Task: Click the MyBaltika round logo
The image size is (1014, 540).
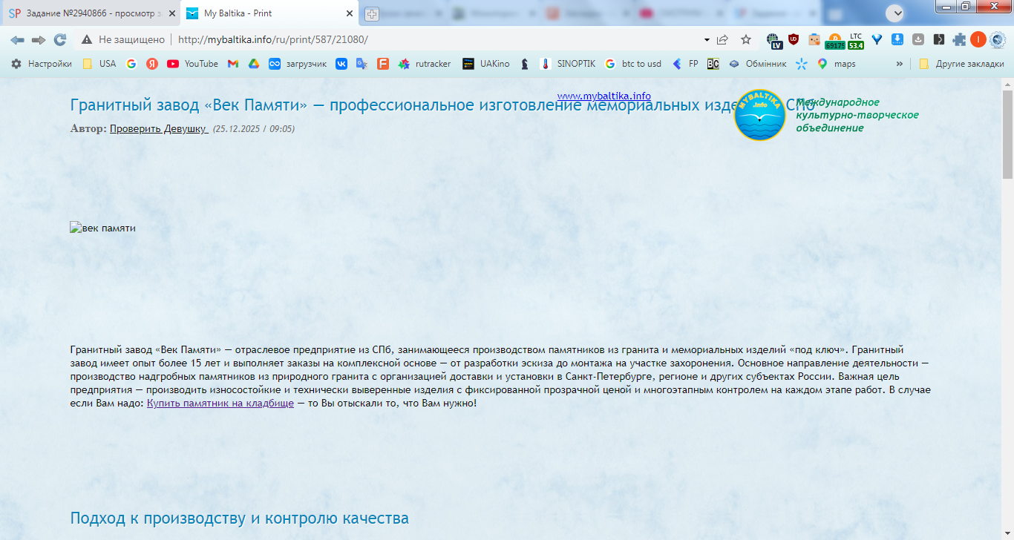Action: [x=759, y=115]
